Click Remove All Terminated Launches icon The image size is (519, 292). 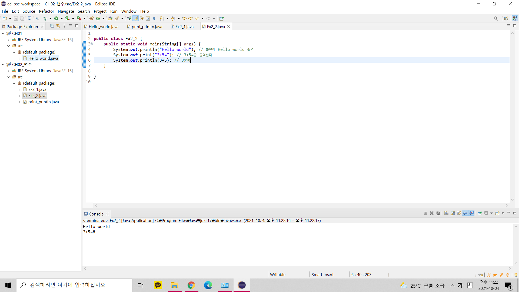tap(438, 213)
